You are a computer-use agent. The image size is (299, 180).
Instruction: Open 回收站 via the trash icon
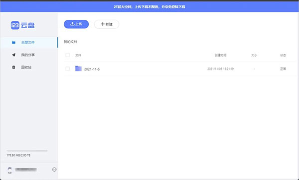click(x=13, y=67)
